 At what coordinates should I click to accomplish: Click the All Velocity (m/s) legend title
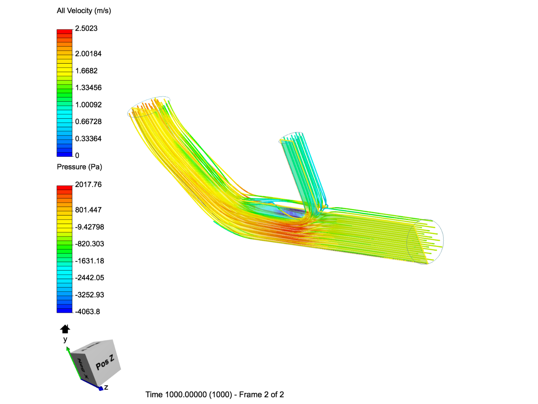click(x=84, y=11)
